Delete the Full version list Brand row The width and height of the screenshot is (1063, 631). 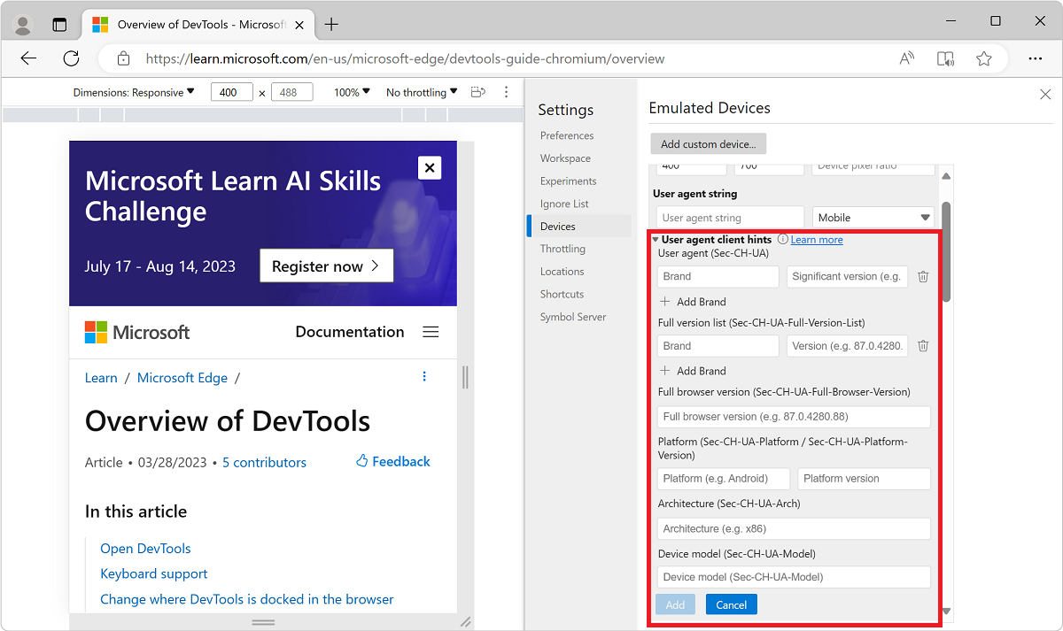click(922, 345)
